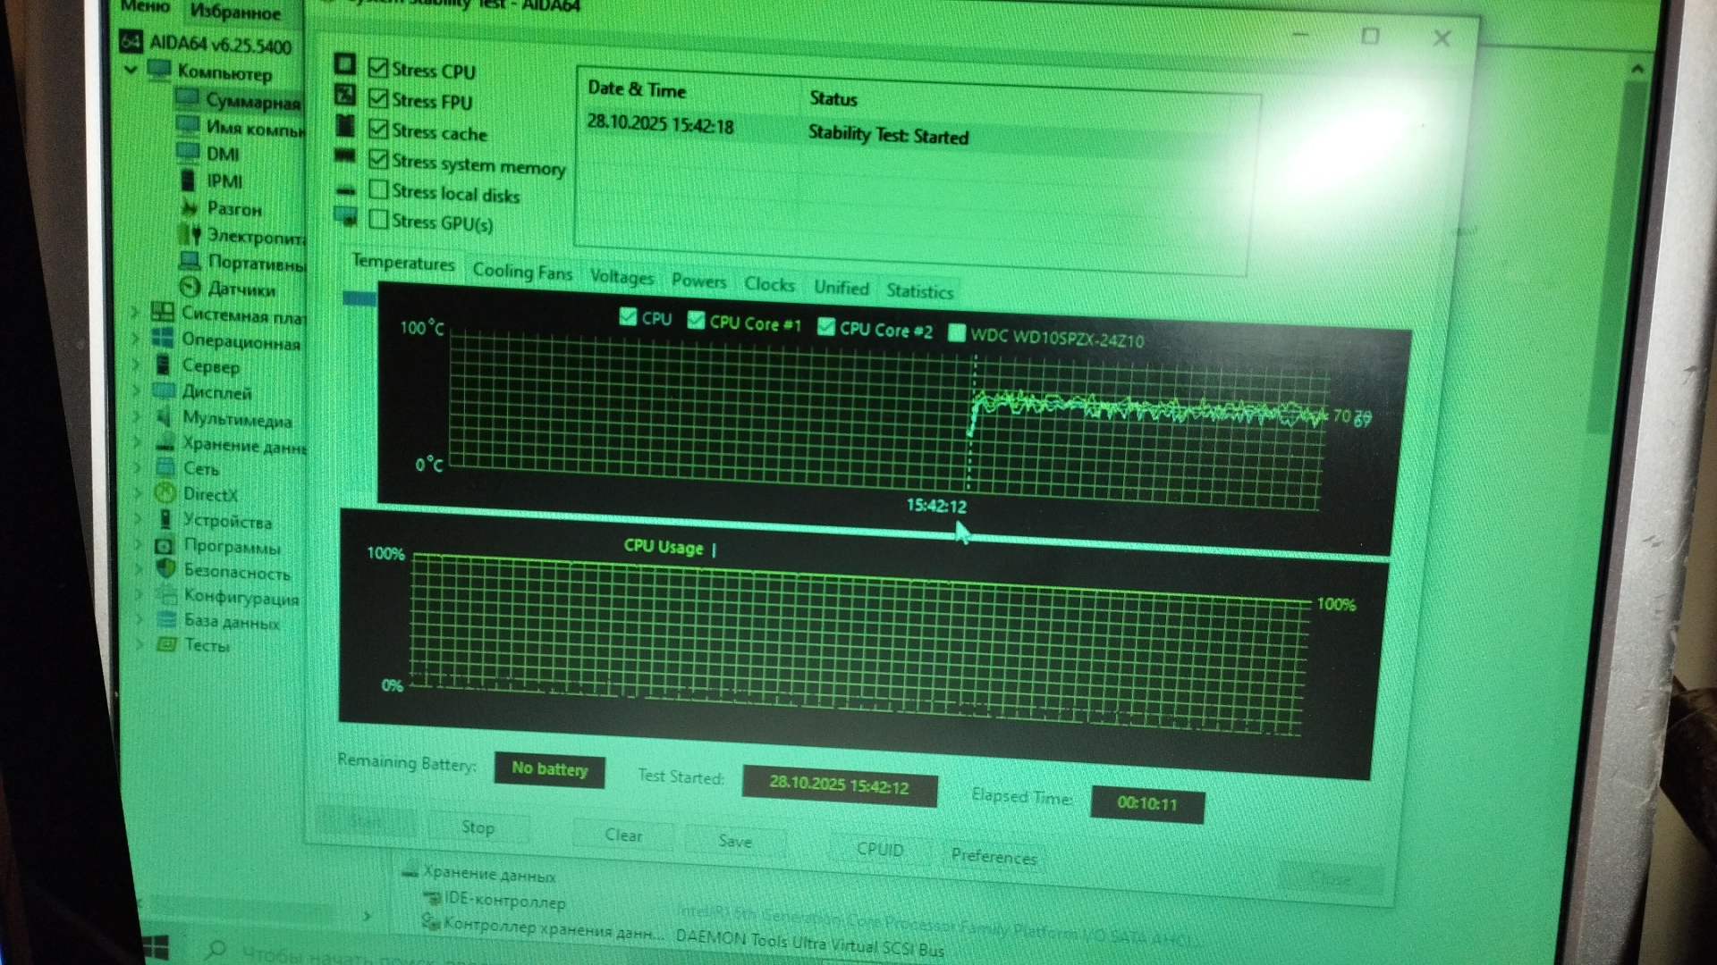Click the Windows Start button
This screenshot has height=965, width=1717.
coord(156,947)
